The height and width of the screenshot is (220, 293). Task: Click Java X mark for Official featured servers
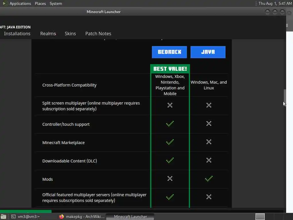(209, 197)
